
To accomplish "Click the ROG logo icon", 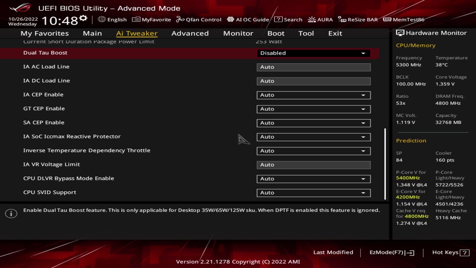I will click(x=21, y=8).
